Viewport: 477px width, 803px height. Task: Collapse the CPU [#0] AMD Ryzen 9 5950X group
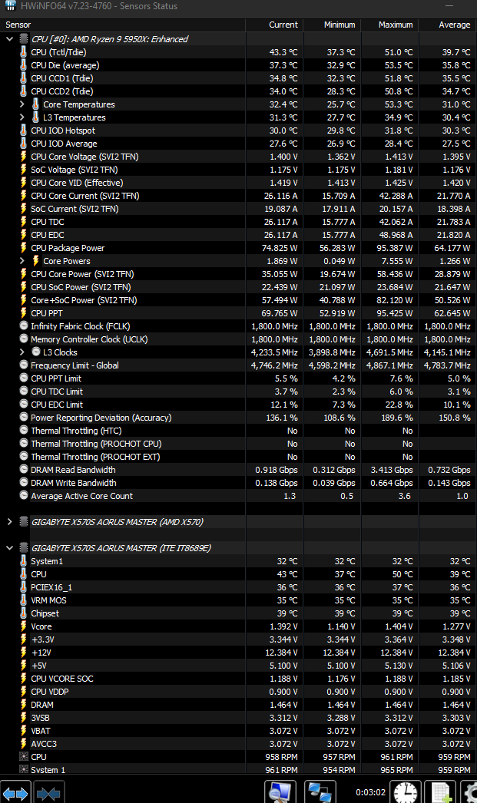pos(10,38)
